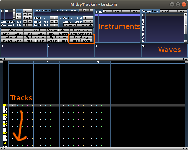
Task: Decrease Patn. number with minus
Action: pyautogui.click(x=90, y=18)
